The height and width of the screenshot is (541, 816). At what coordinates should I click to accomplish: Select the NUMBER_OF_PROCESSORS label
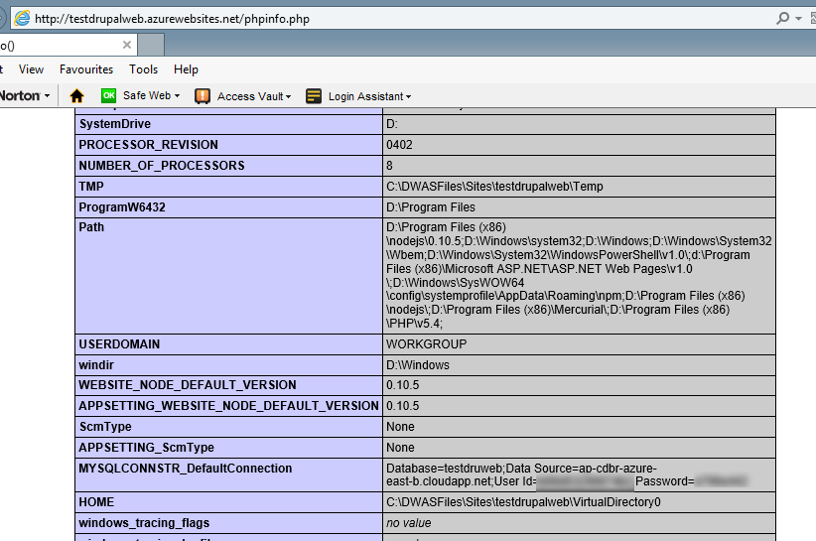tap(162, 166)
